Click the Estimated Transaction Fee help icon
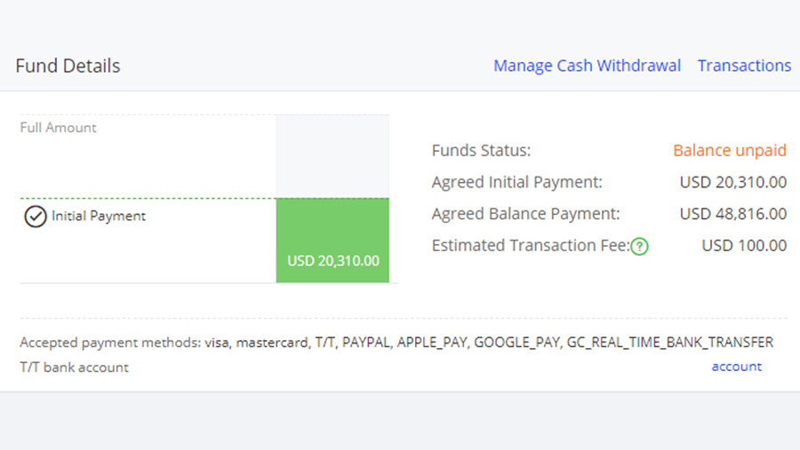Viewport: 800px width, 450px height. [639, 247]
